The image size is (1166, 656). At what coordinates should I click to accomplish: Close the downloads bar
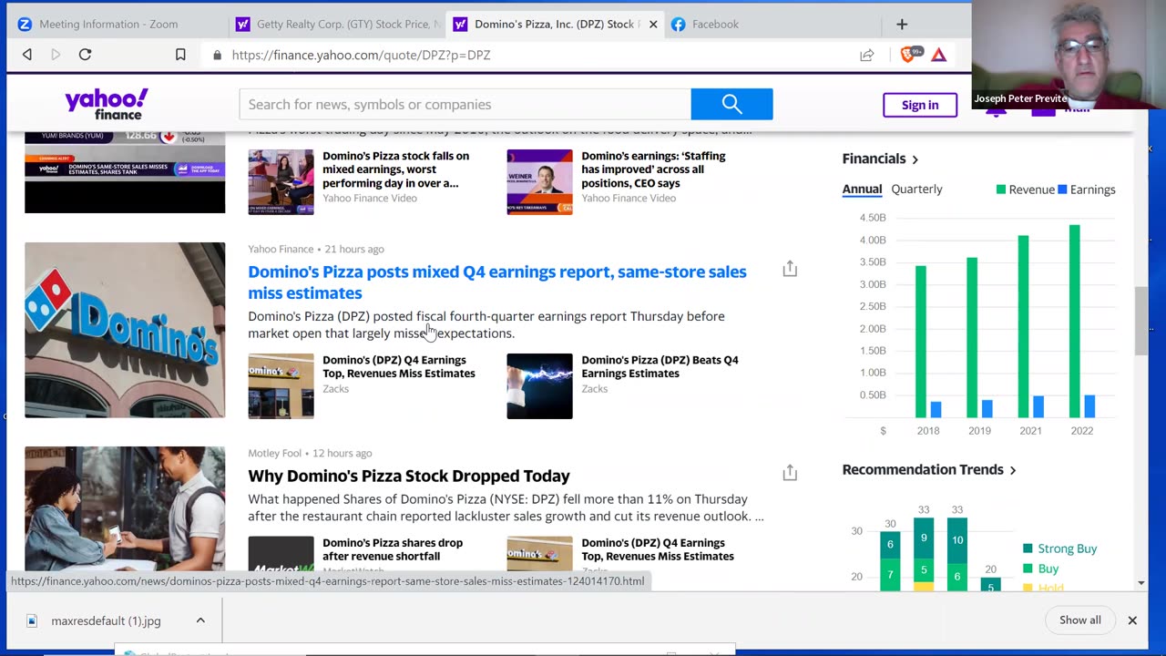(1132, 620)
